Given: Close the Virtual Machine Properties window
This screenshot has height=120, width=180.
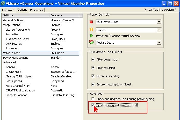Looking at the screenshot, I should tap(176, 3).
